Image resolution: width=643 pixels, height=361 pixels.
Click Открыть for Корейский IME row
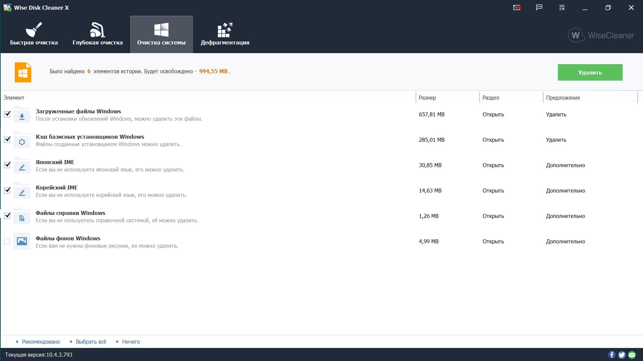click(493, 191)
